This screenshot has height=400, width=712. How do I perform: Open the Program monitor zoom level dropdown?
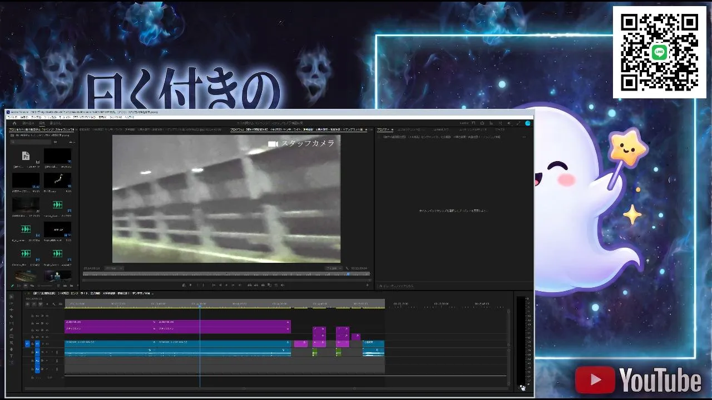click(x=114, y=268)
